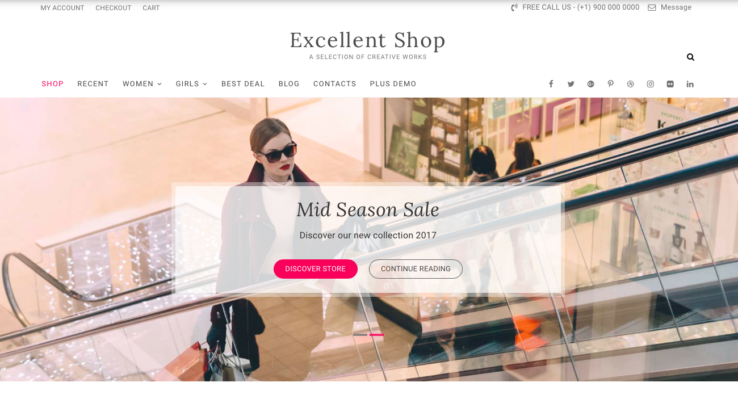
Task: Open the Best Deal menu item
Action: pos(243,84)
